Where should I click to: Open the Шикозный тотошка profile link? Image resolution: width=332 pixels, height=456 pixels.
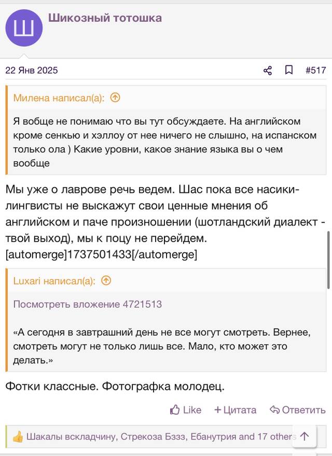pyautogui.click(x=105, y=18)
